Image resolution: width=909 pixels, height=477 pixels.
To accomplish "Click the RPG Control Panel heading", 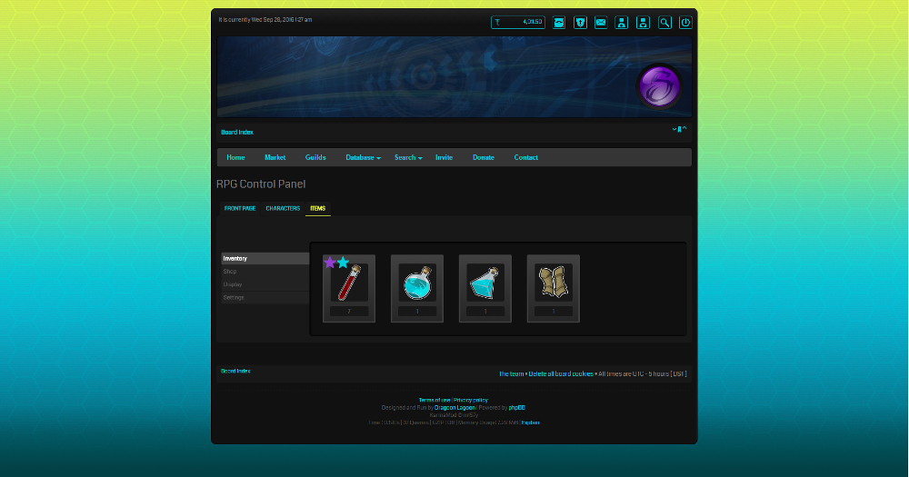I will (261, 184).
